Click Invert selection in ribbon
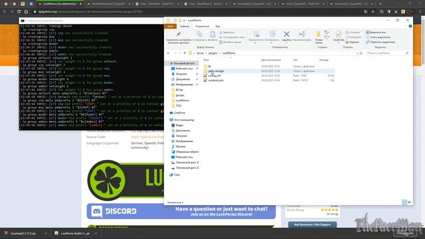The height and width of the screenshot is (239, 425). click(381, 42)
